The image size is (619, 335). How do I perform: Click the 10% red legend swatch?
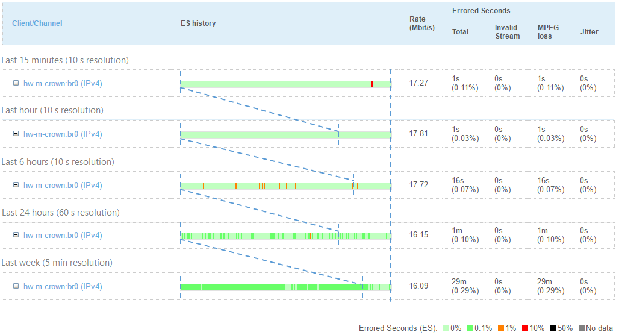[524, 328]
